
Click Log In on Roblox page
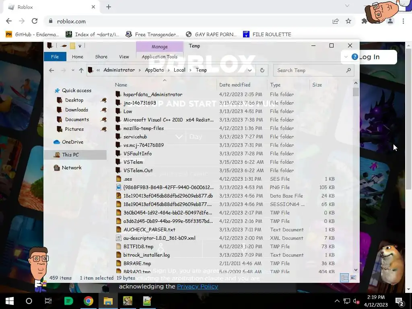pyautogui.click(x=369, y=57)
